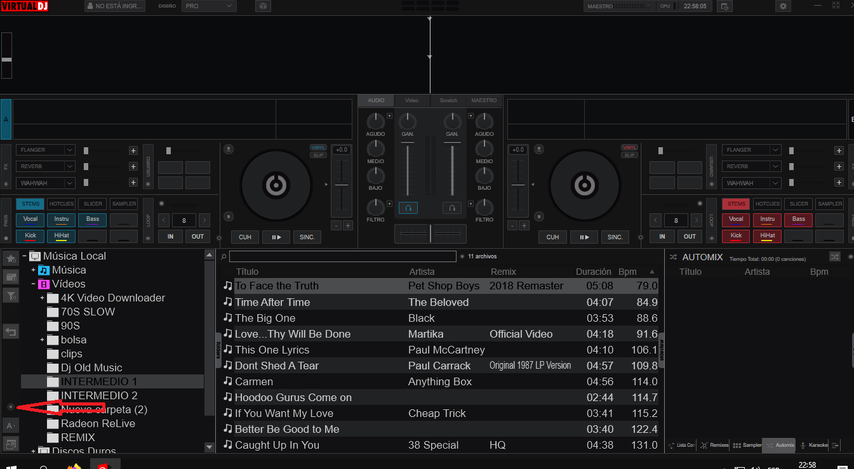Click the automix shuffle icon at panel top-right
The height and width of the screenshot is (469, 854).
[x=835, y=257]
